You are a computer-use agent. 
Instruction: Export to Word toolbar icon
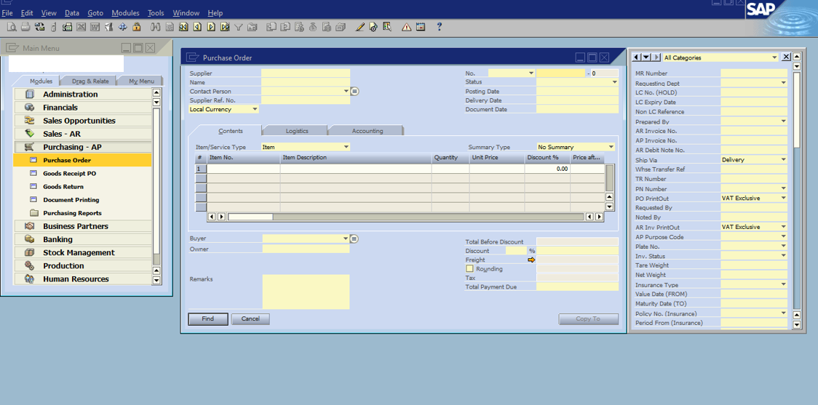pos(95,27)
